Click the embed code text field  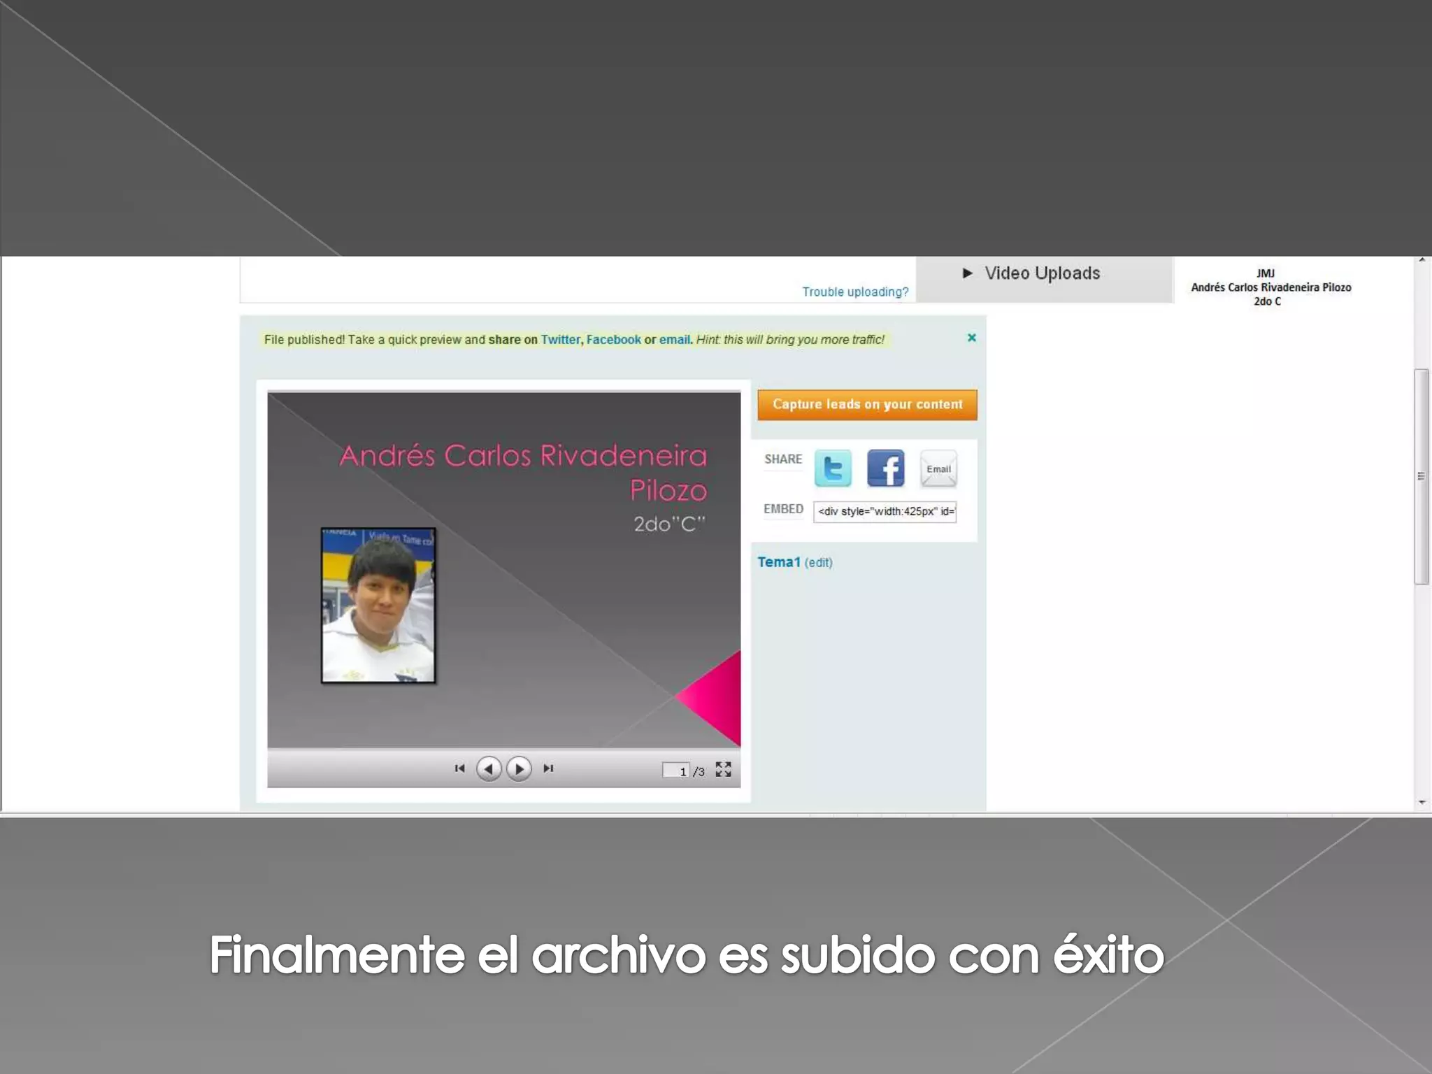(885, 512)
